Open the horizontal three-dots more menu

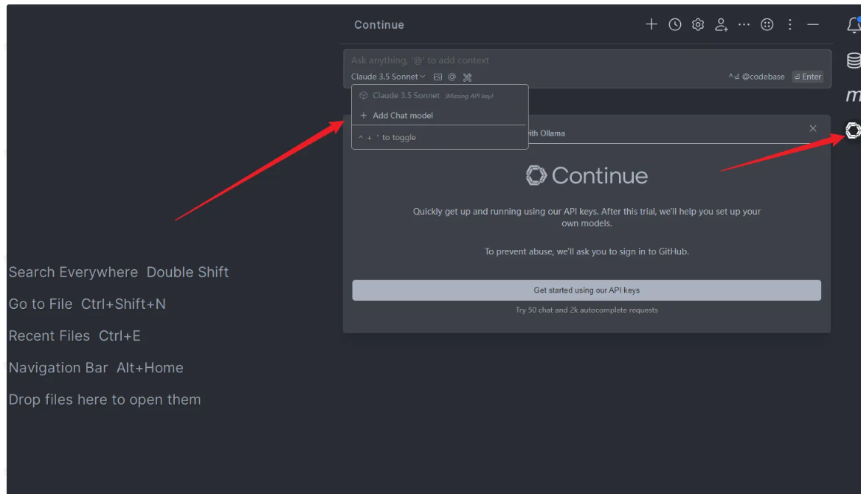744,24
